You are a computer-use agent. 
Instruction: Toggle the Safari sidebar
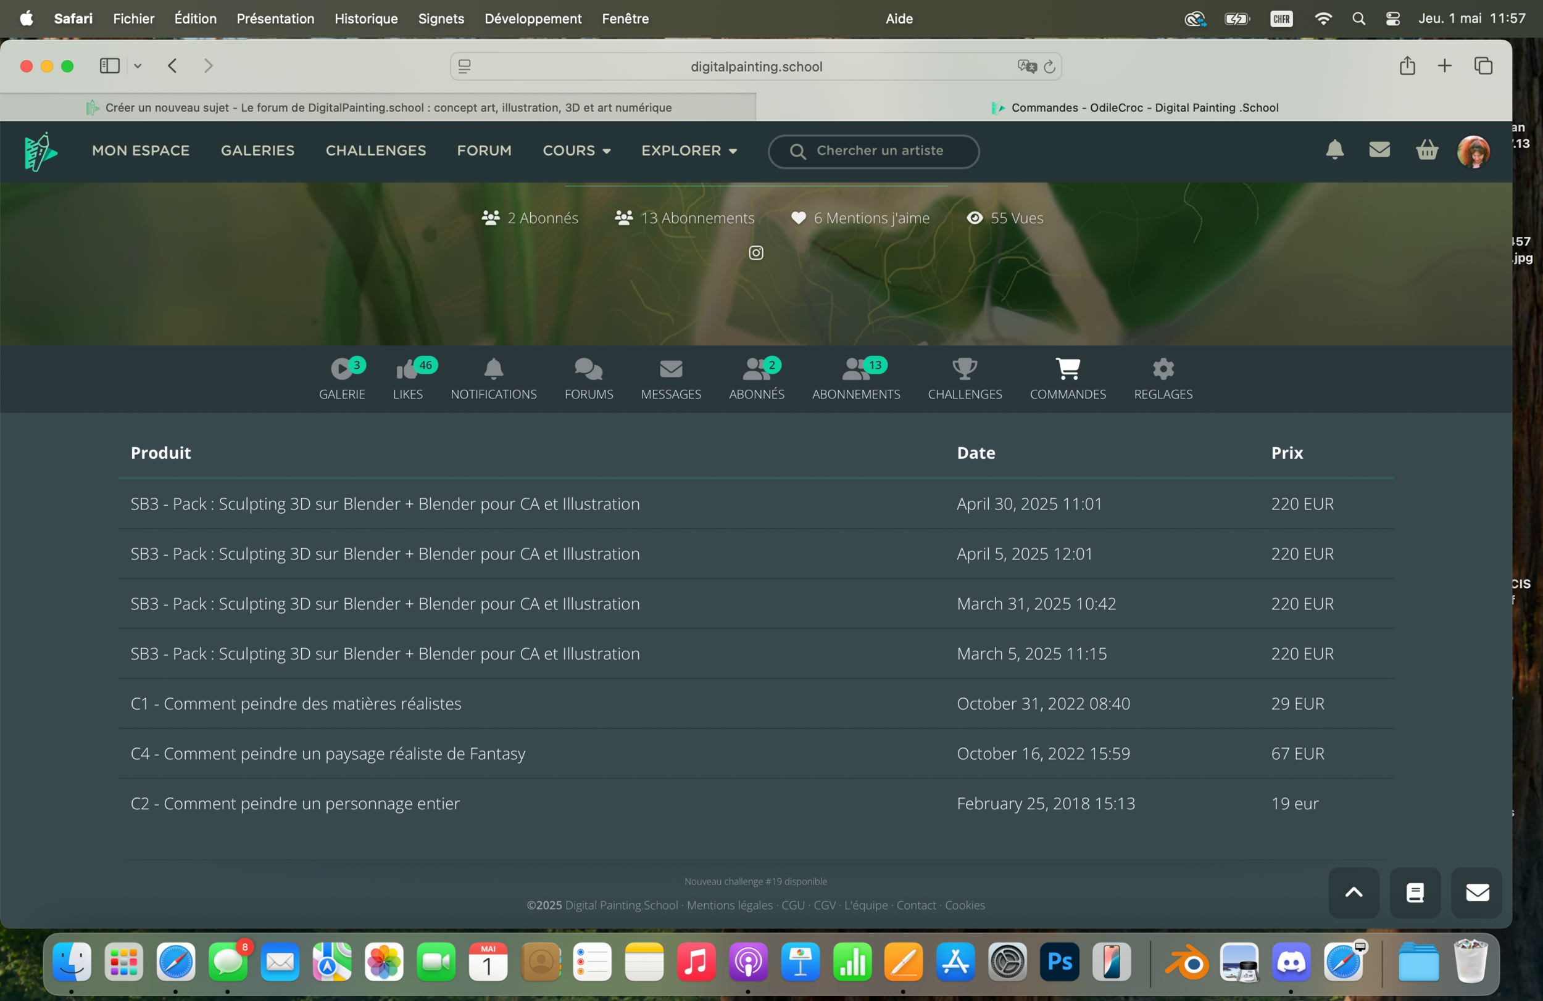point(110,66)
